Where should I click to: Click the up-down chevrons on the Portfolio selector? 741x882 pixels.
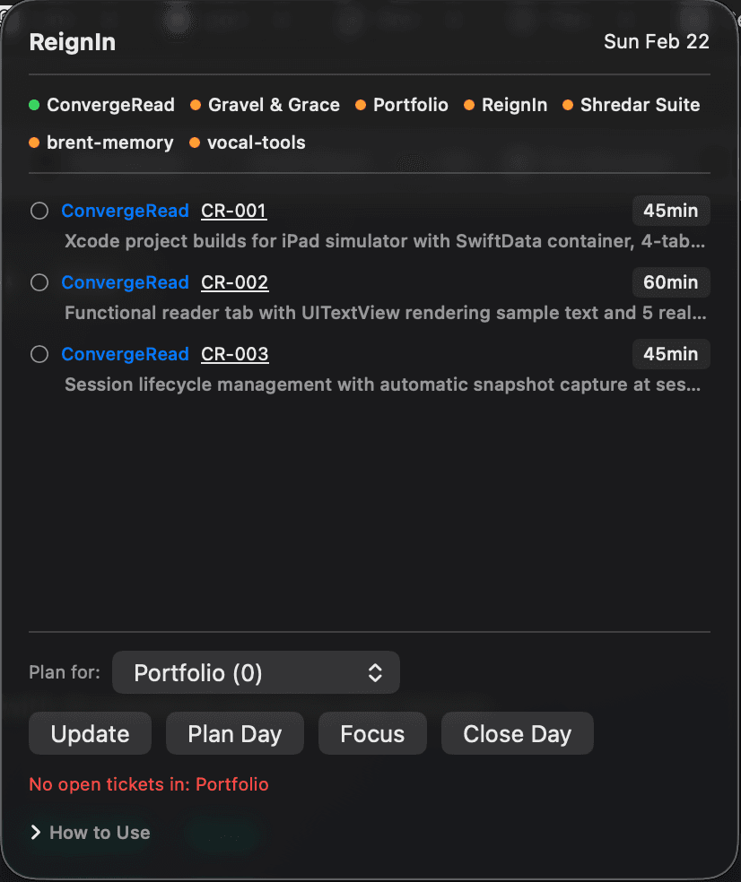coord(376,672)
